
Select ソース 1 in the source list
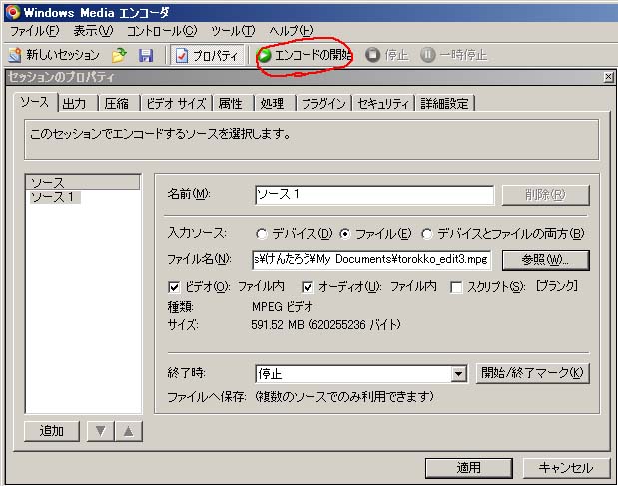click(55, 197)
